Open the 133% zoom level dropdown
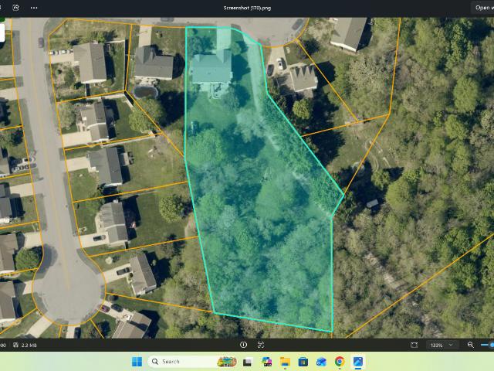The image size is (494, 371). click(x=442, y=345)
